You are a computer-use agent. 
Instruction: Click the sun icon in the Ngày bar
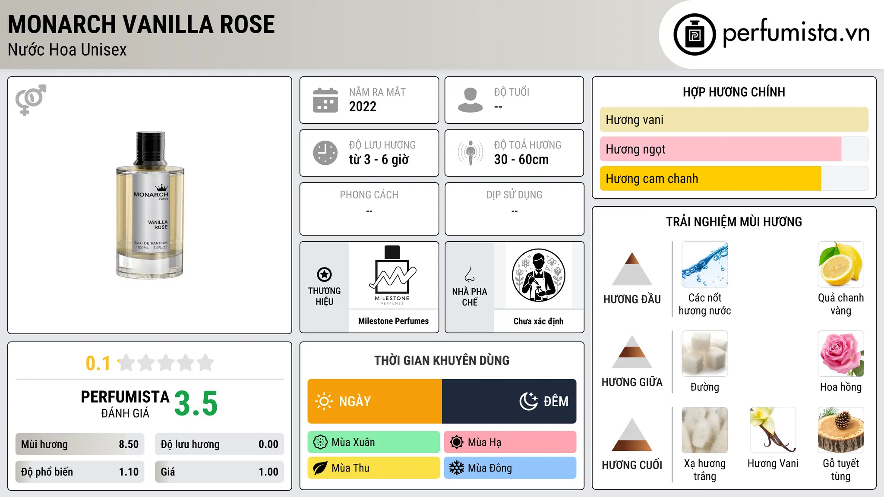click(x=324, y=401)
